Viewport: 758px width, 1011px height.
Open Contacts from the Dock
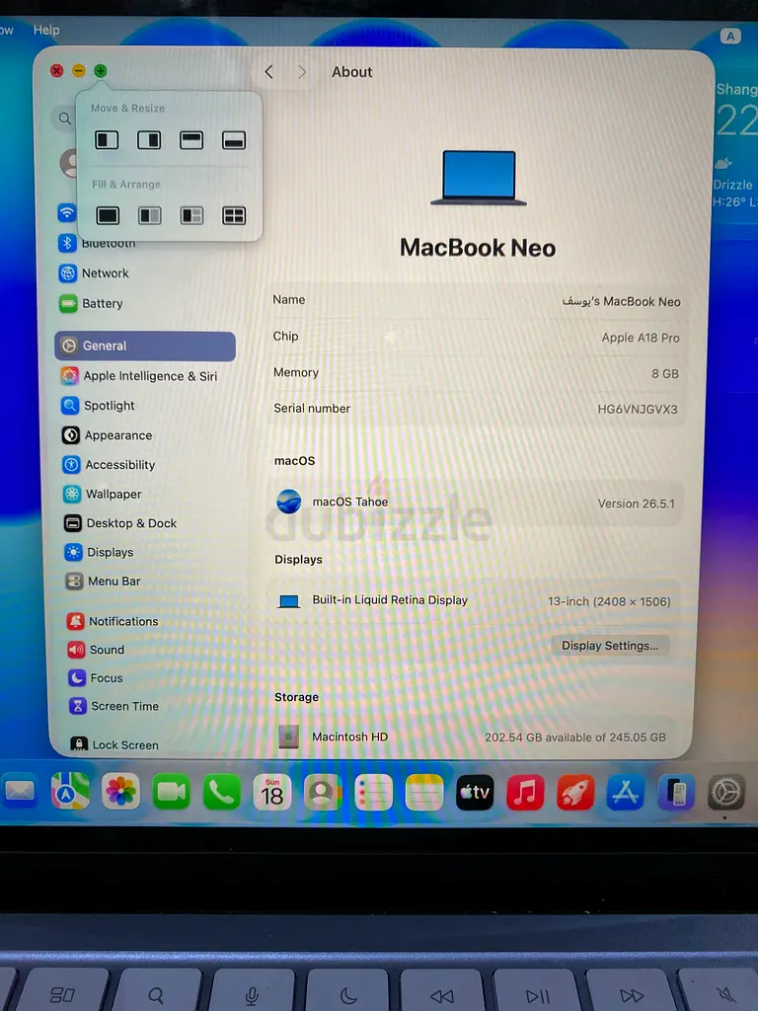click(323, 792)
